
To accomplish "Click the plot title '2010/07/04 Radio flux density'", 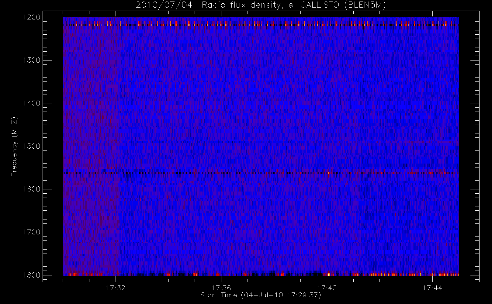I will coord(261,5).
